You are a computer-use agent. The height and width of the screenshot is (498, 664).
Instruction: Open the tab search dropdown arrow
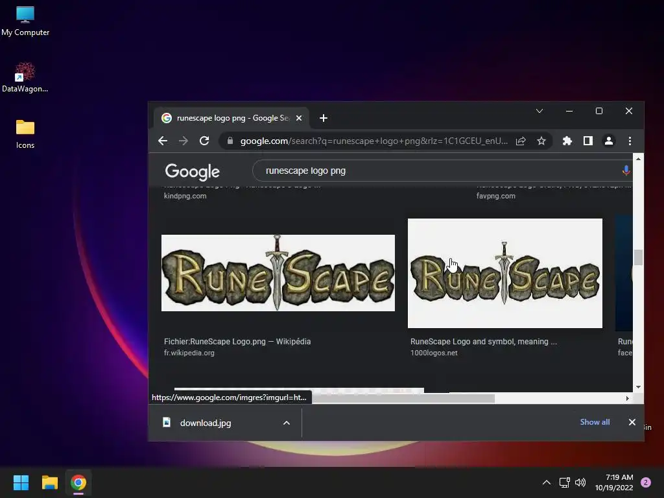click(539, 111)
